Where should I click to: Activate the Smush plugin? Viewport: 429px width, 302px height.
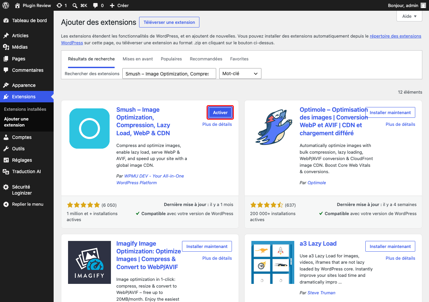(220, 112)
